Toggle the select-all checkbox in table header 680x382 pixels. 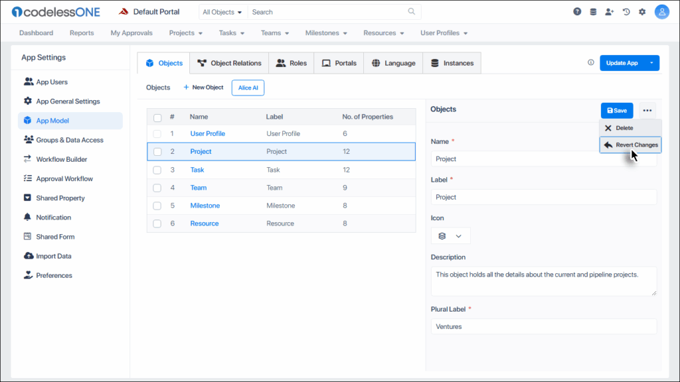tap(157, 117)
